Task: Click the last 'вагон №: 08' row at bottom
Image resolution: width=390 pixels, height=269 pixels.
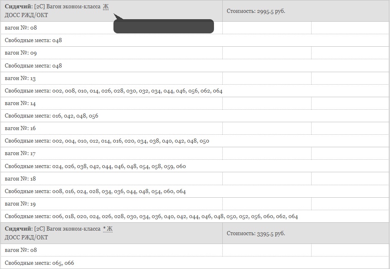Action: [195, 250]
